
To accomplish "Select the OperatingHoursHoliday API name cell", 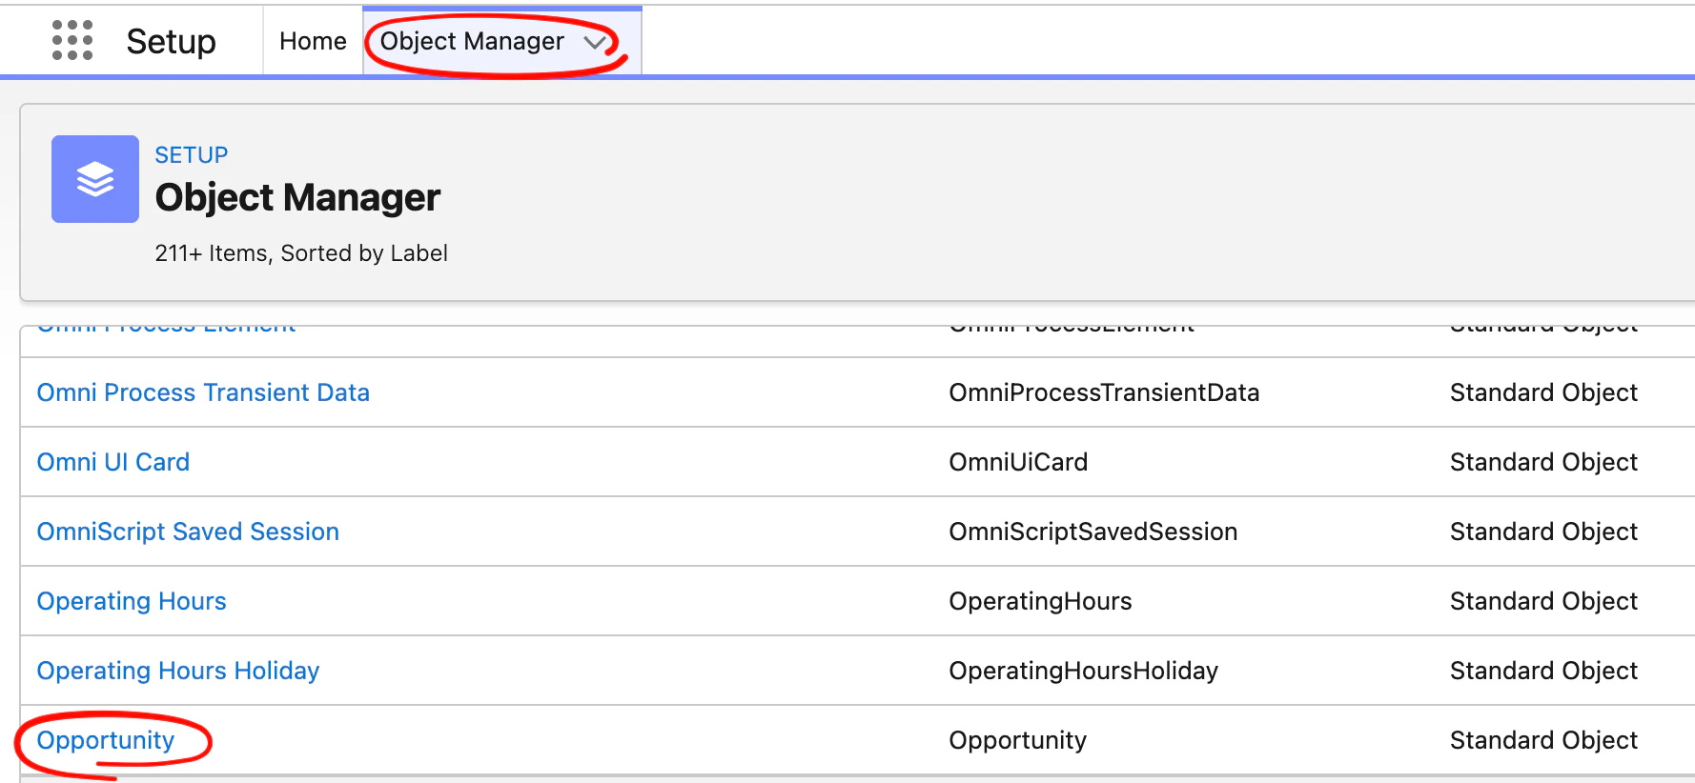I will click(1084, 671).
